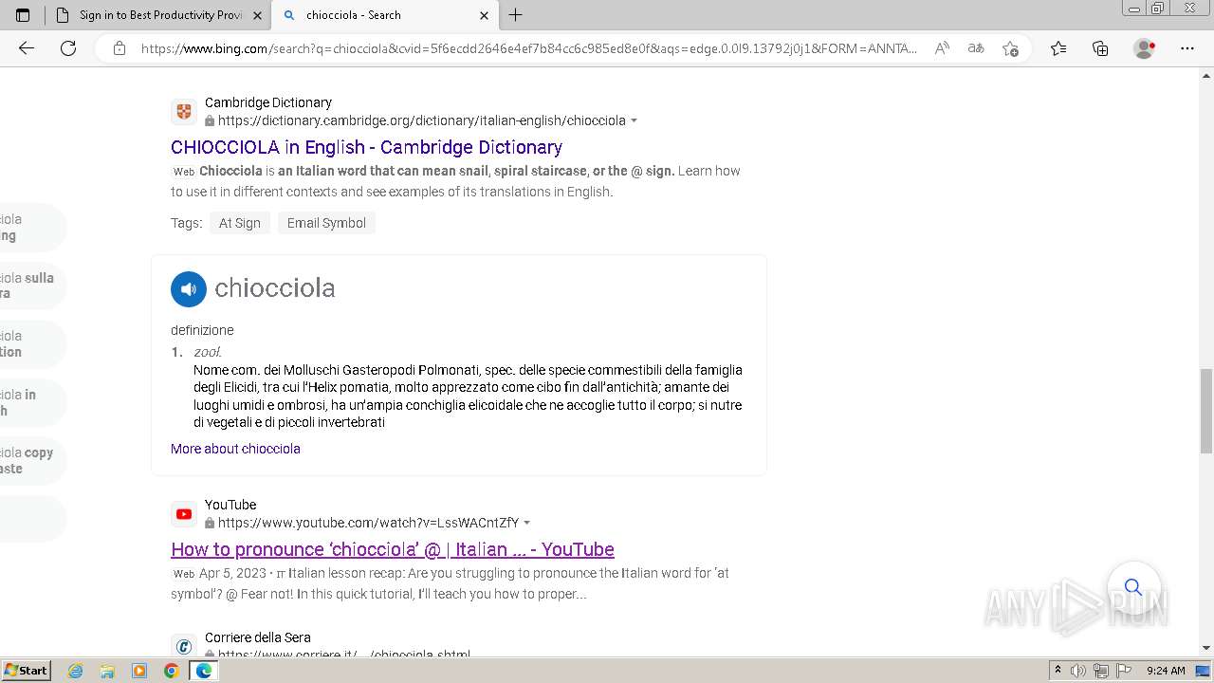Close the chiocciola search tab
This screenshot has height=683, width=1214.
484,15
